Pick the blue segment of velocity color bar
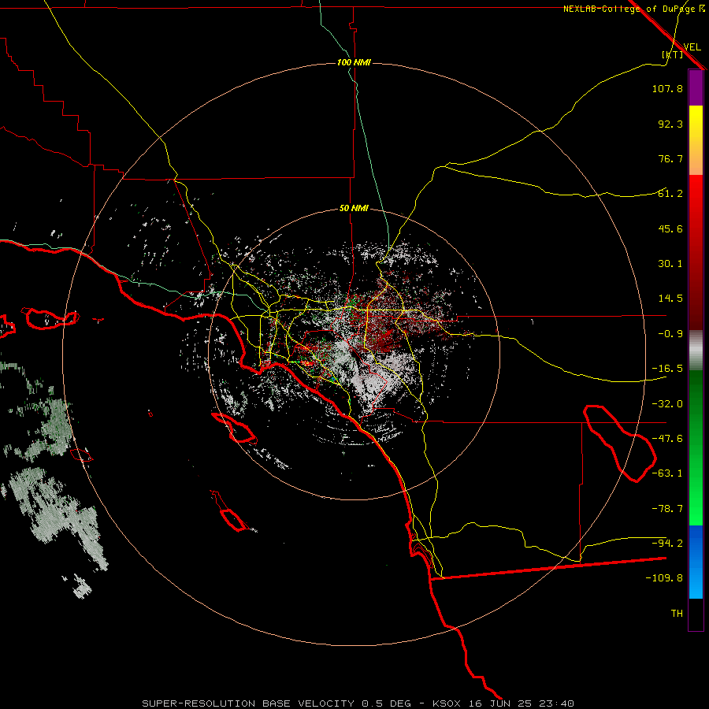The width and height of the screenshot is (709, 709). [x=696, y=562]
